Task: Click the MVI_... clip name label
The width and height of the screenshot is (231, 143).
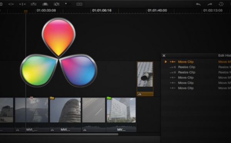Action: [x=32, y=130]
